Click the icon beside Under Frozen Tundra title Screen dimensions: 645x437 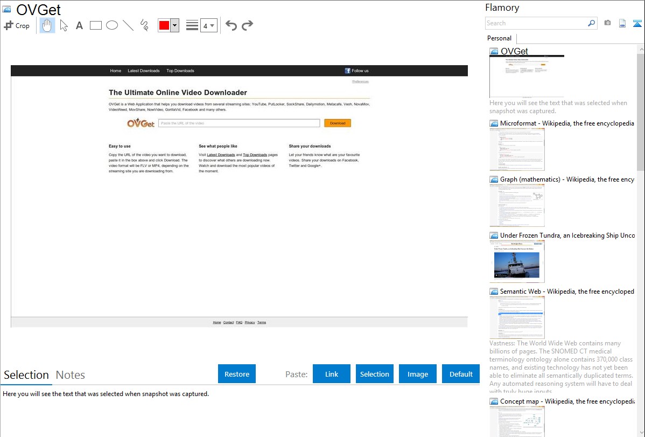point(494,235)
